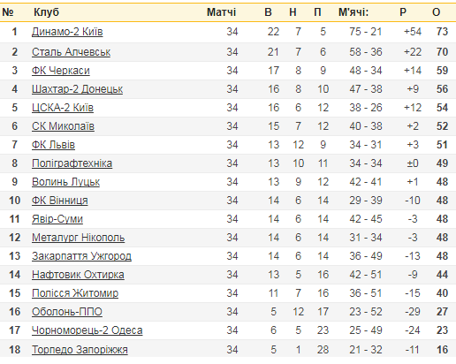The width and height of the screenshot is (456, 364).
Task: Open the Сталь Алчевськ club page
Action: tap(71, 52)
